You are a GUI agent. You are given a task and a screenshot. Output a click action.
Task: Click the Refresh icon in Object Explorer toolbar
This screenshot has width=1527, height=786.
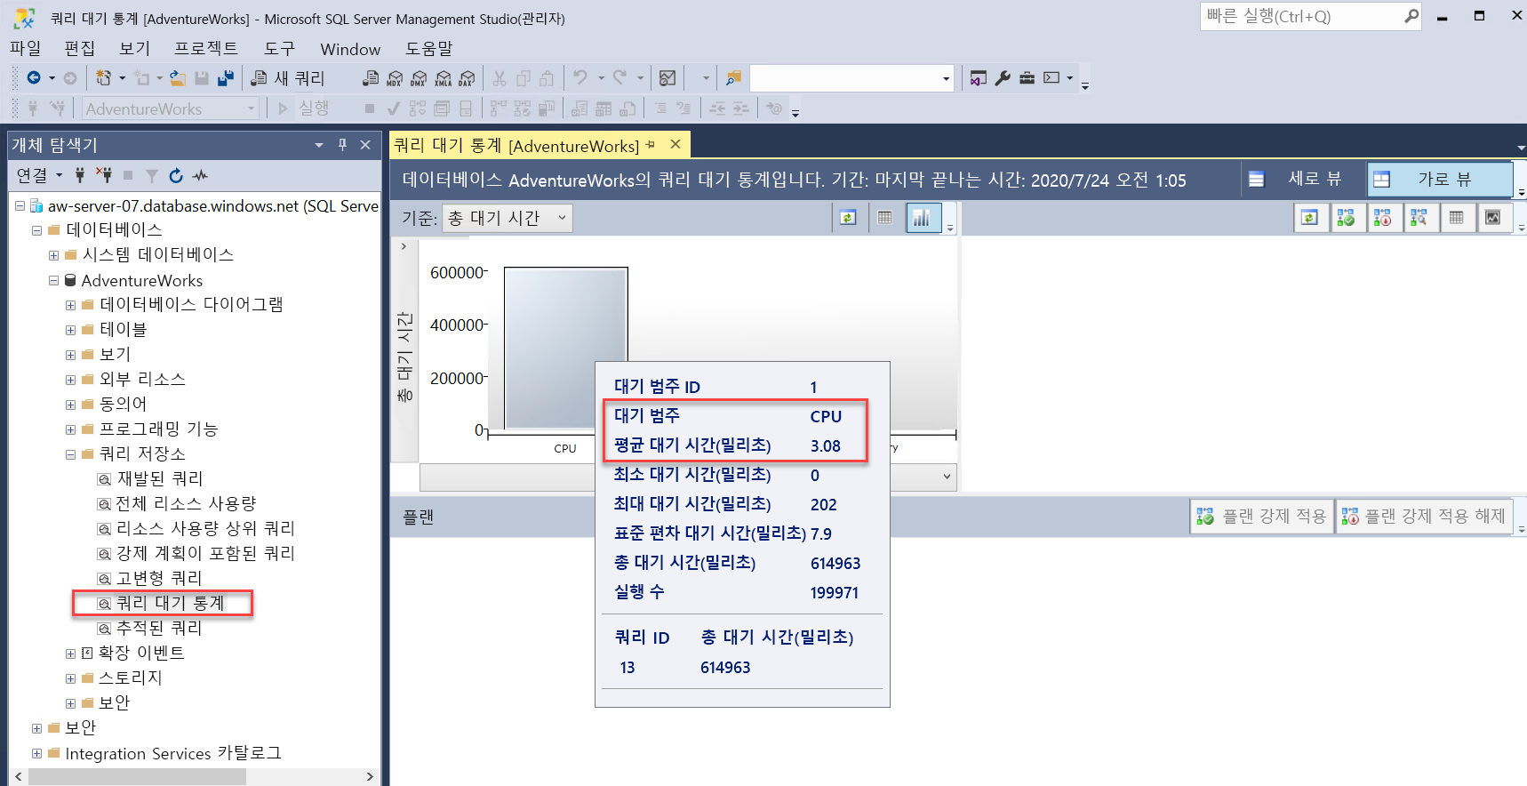click(x=176, y=175)
